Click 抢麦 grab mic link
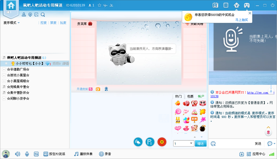 click(x=63, y=23)
